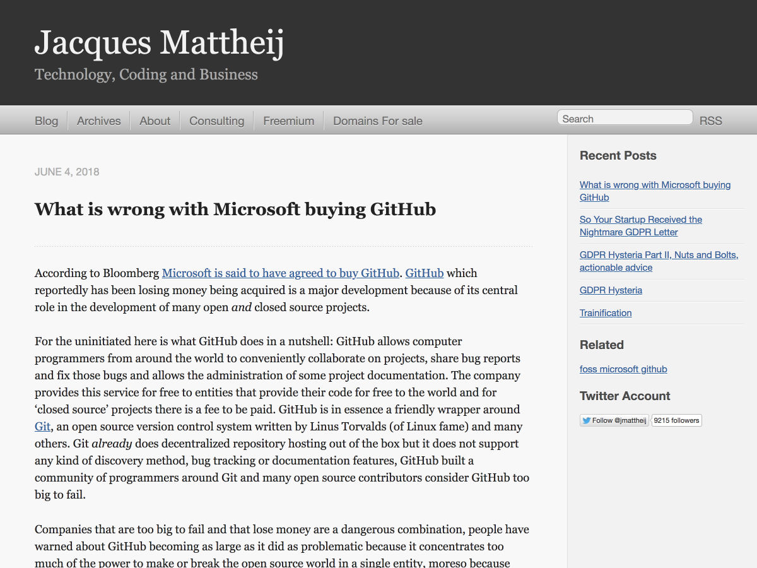Open the Consulting menu item

coord(216,121)
